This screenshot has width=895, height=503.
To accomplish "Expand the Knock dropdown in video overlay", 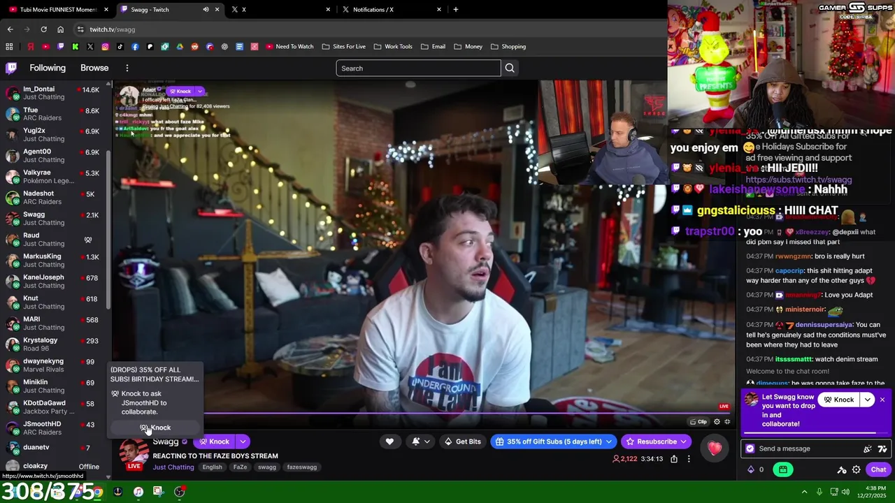I will coord(200,92).
